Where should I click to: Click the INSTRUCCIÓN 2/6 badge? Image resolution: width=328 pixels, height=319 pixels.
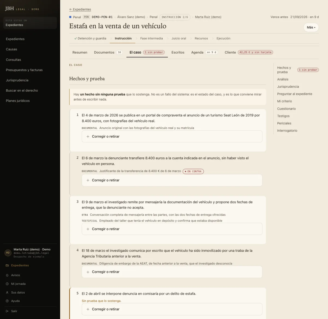tap(175, 17)
